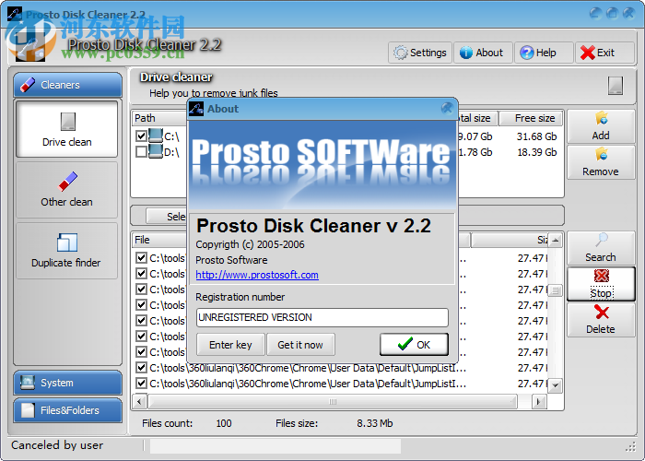
Task: Expand the Files&Folders section
Action: (x=68, y=410)
